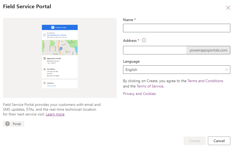Viewport: 233px width, 148px height.
Task: Open the Terms and Conditions link
Action: [205, 81]
